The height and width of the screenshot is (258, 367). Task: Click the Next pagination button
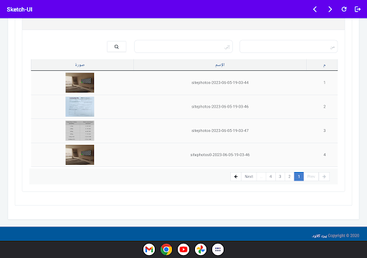[249, 176]
